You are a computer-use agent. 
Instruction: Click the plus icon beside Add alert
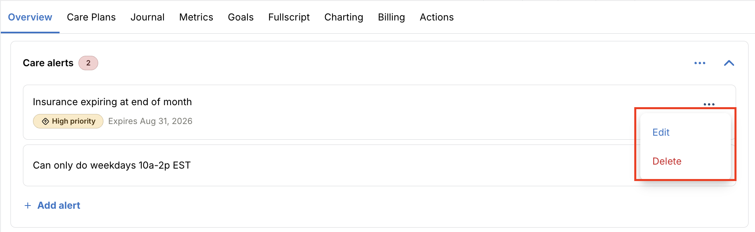pyautogui.click(x=28, y=206)
